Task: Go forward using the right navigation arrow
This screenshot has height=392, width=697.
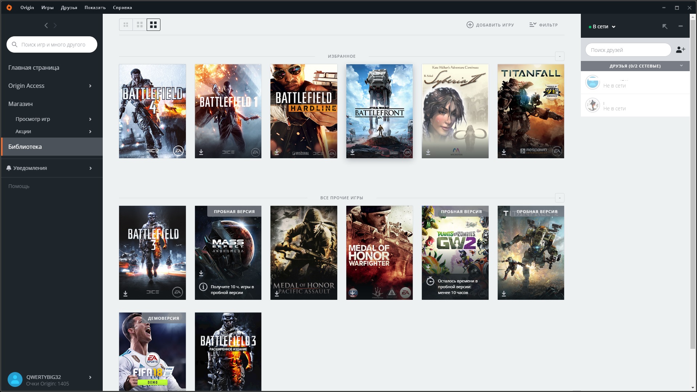Action: 55,25
